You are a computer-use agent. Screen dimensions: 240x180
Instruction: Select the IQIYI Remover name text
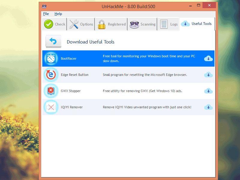click(x=72, y=107)
